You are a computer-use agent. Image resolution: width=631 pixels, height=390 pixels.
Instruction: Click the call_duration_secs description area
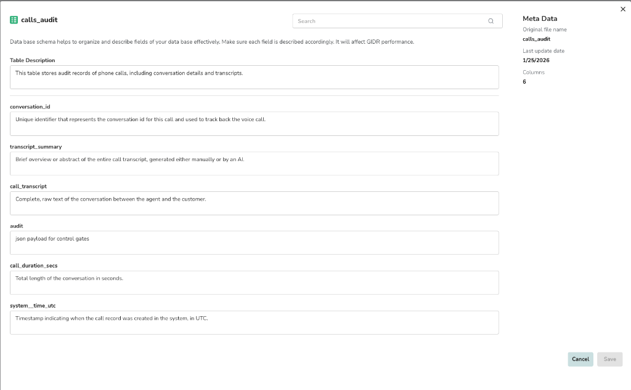[x=253, y=282]
